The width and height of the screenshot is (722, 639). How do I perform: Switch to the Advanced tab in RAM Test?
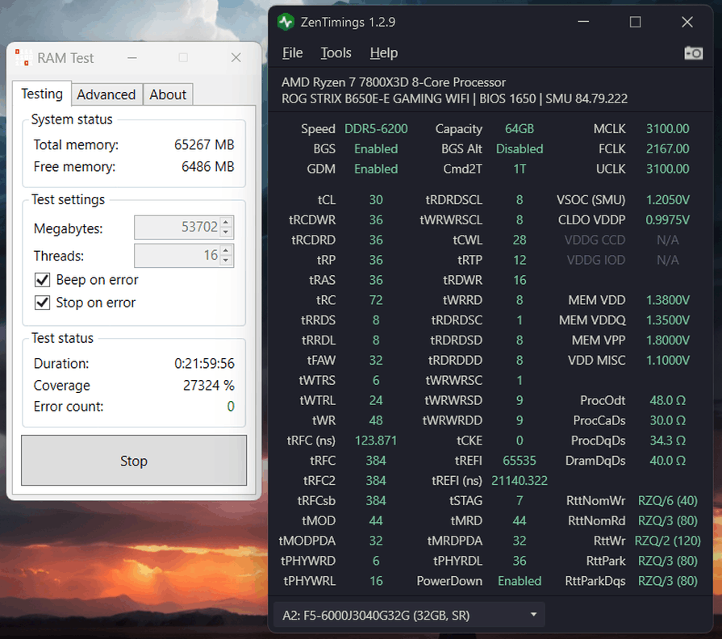(106, 95)
